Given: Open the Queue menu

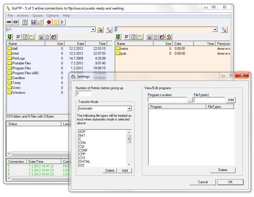Looking at the screenshot, I should 37,16.
